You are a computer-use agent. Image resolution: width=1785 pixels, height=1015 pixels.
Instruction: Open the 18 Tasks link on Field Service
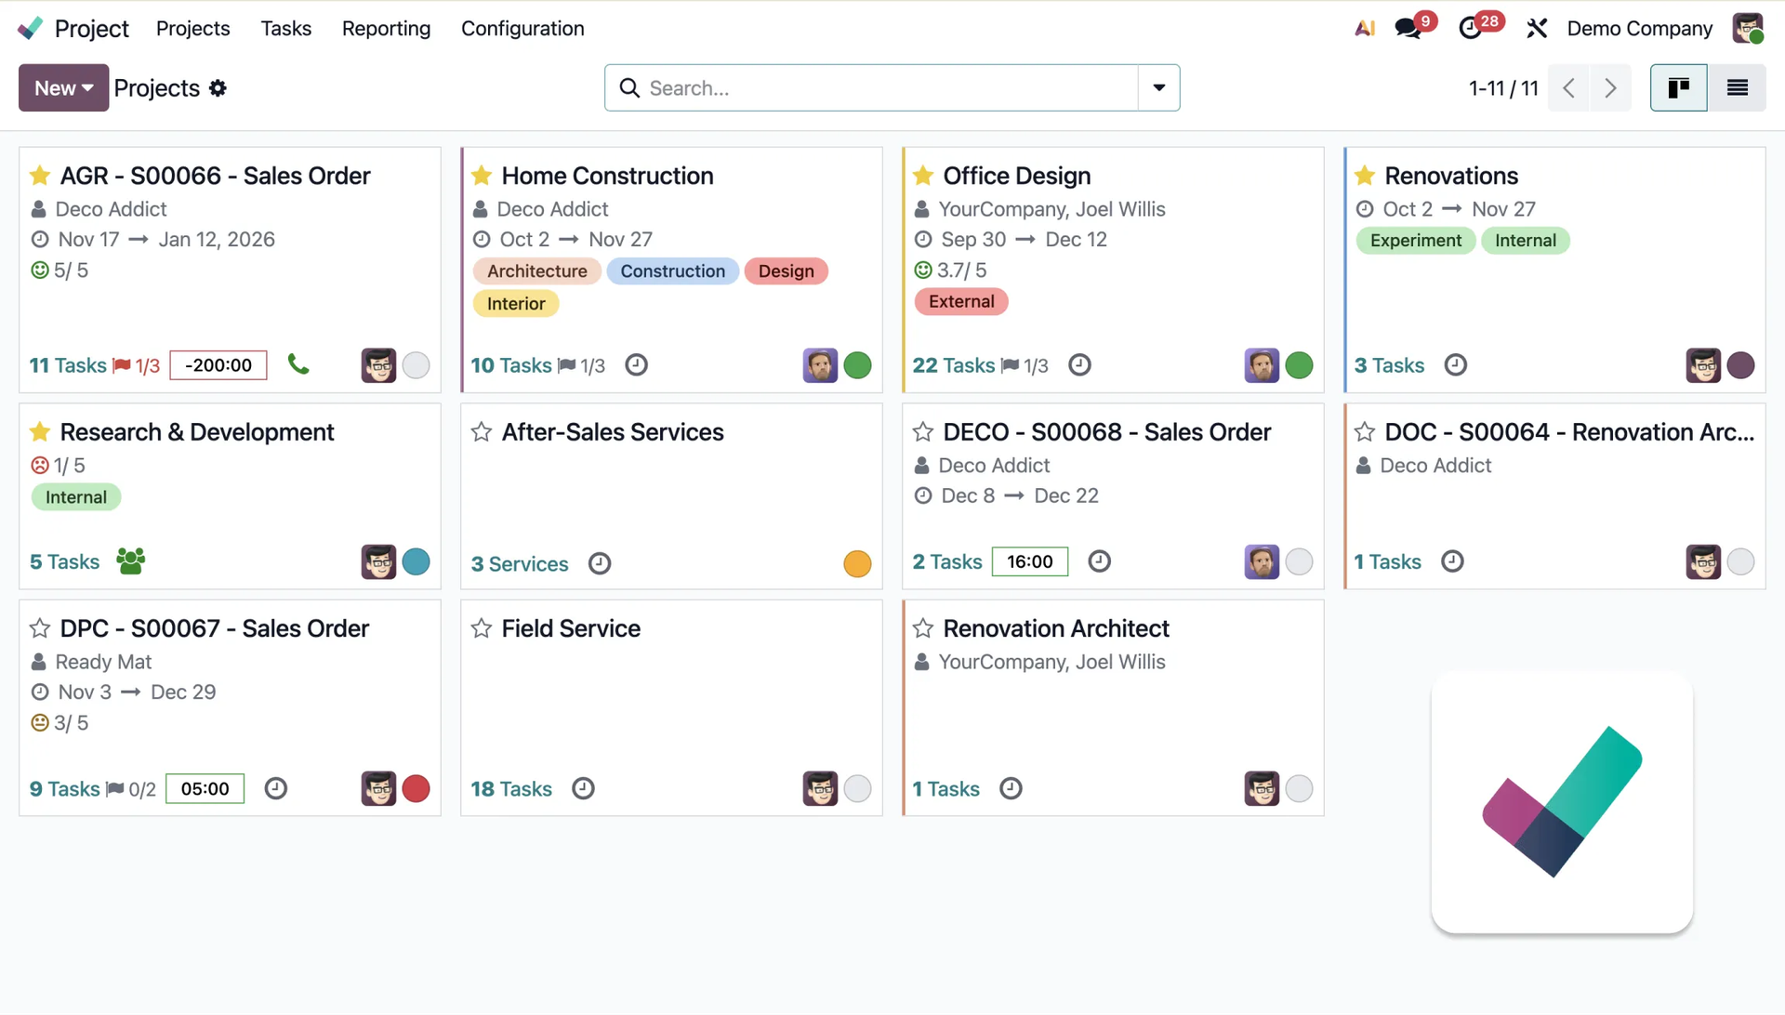[x=511, y=788]
